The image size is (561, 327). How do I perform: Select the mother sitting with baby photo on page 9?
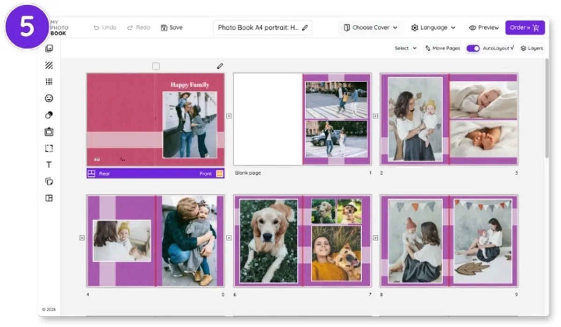click(x=483, y=241)
